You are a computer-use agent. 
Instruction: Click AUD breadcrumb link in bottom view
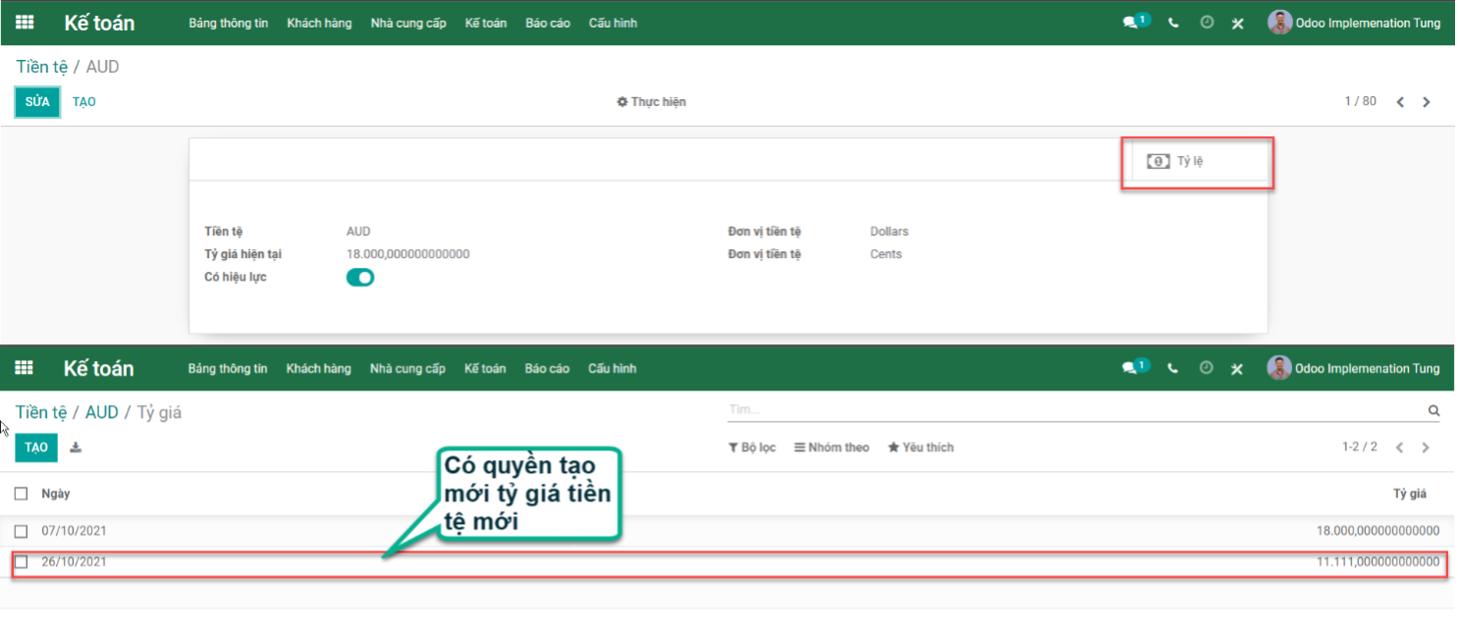102,412
